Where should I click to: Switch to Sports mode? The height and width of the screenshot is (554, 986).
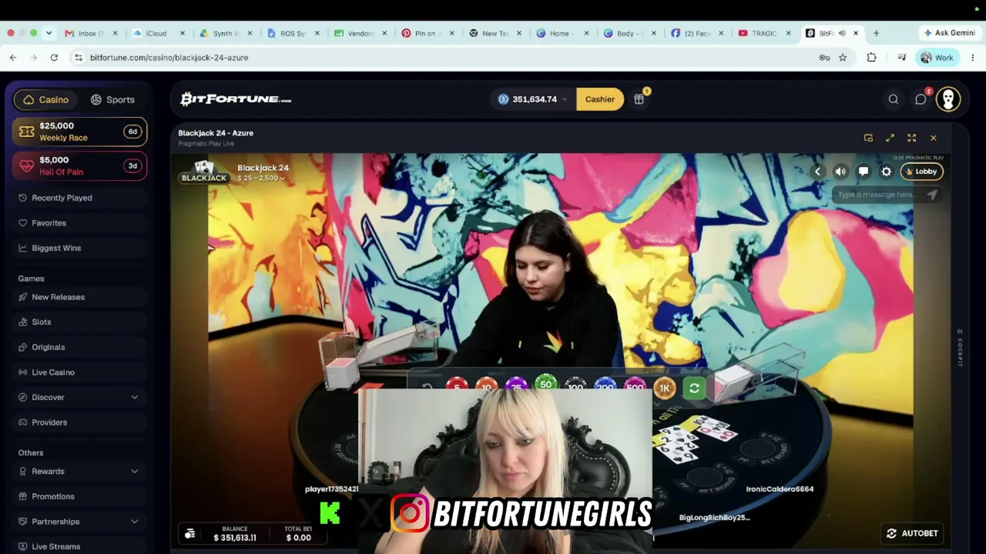click(112, 99)
